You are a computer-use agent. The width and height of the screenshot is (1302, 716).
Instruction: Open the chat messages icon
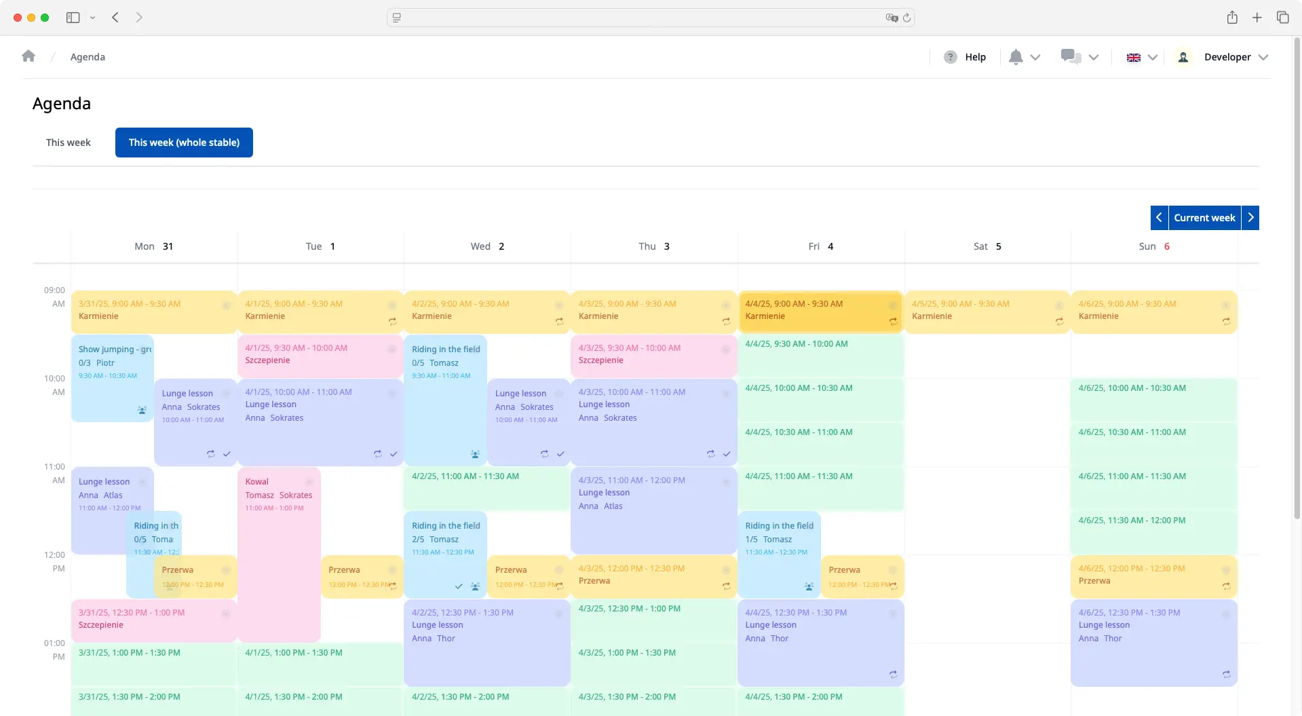click(x=1069, y=57)
